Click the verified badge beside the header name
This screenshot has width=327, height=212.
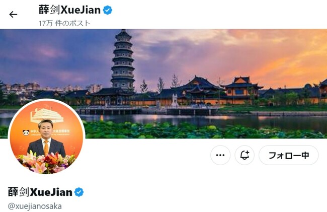pyautogui.click(x=108, y=10)
